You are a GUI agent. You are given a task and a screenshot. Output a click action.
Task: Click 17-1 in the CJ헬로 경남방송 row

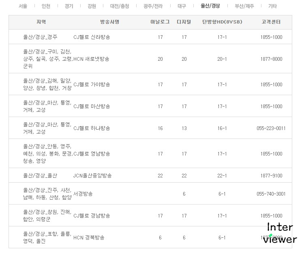(x=222, y=216)
